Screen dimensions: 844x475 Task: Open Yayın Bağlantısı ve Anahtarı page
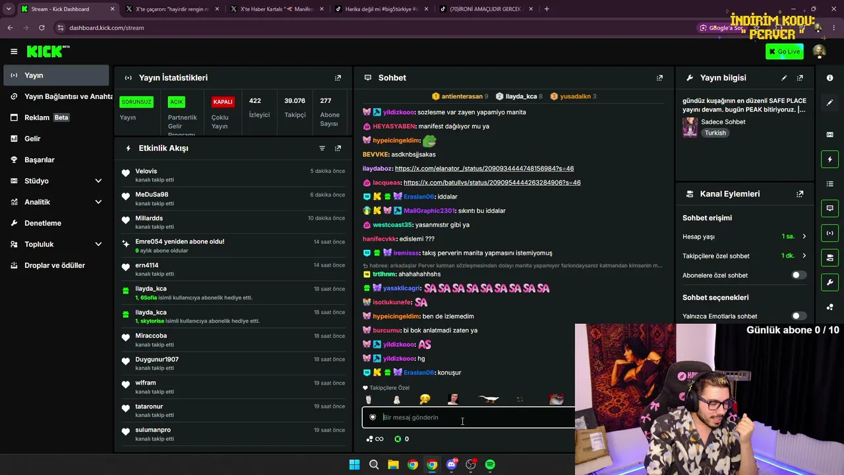[58, 96]
